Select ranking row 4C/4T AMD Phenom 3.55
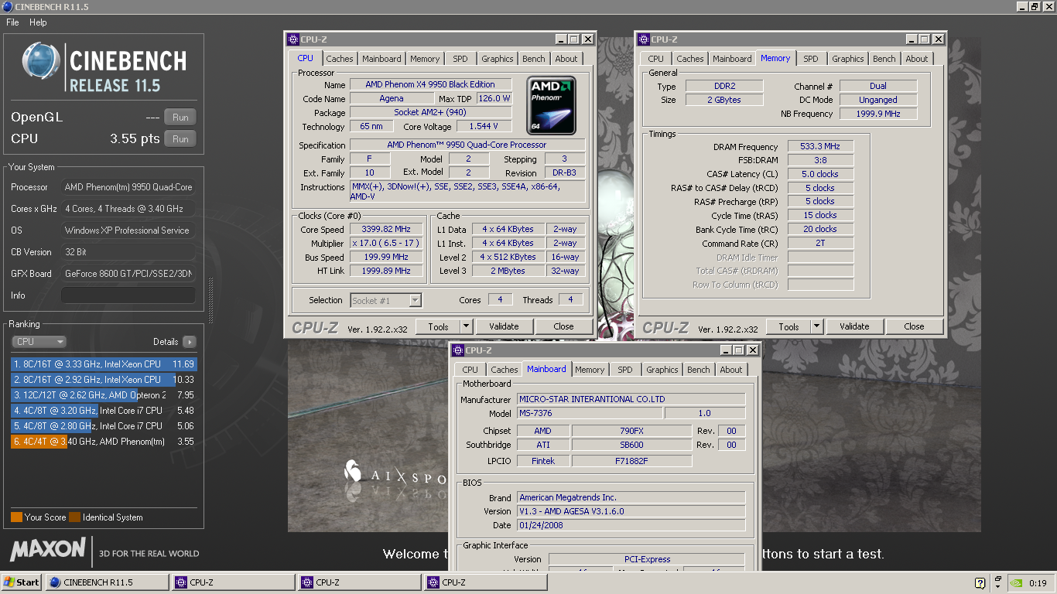Screen dimensions: 1057x594 pyautogui.click(x=104, y=442)
